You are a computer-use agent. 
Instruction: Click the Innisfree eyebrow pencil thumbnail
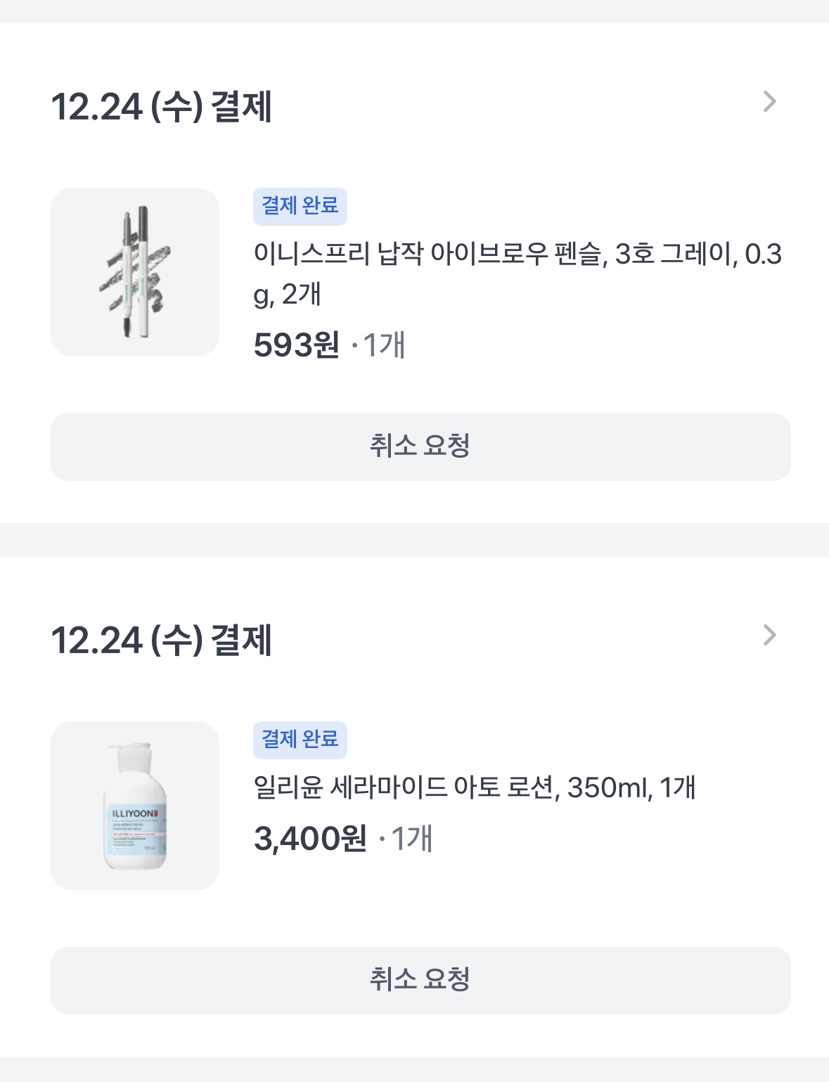pyautogui.click(x=135, y=272)
